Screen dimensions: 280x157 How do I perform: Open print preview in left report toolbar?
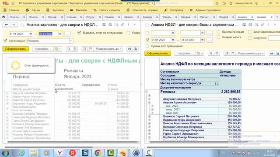point(136,49)
